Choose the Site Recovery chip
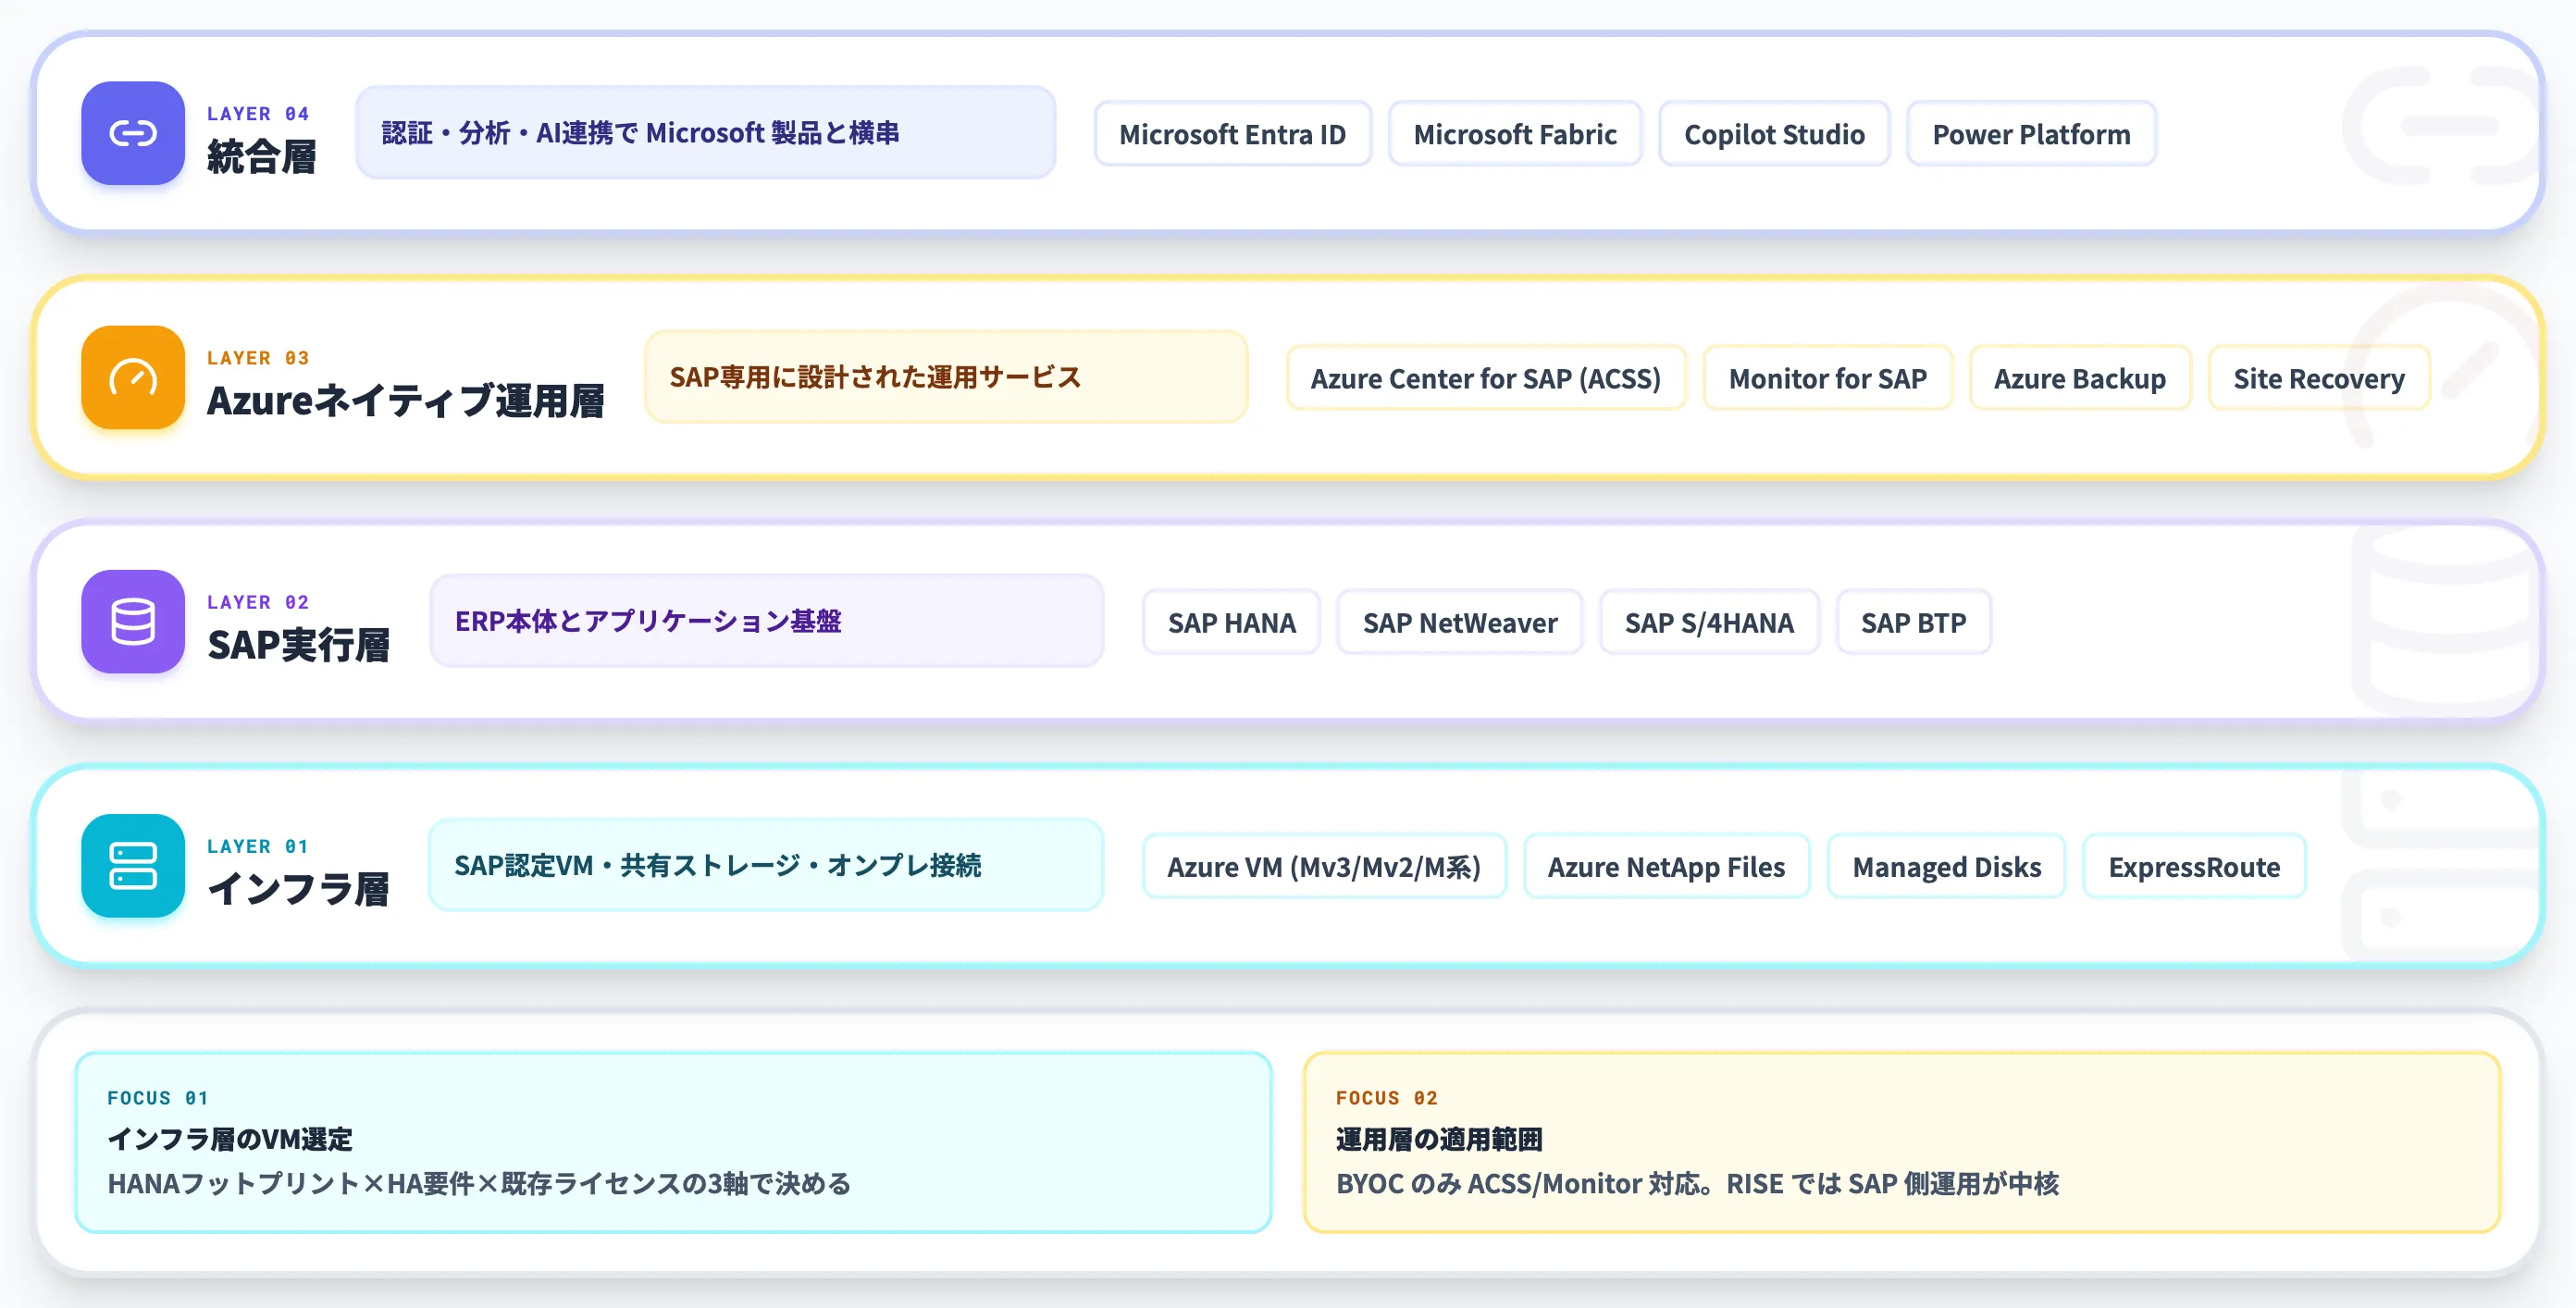This screenshot has width=2576, height=1308. [x=2319, y=378]
